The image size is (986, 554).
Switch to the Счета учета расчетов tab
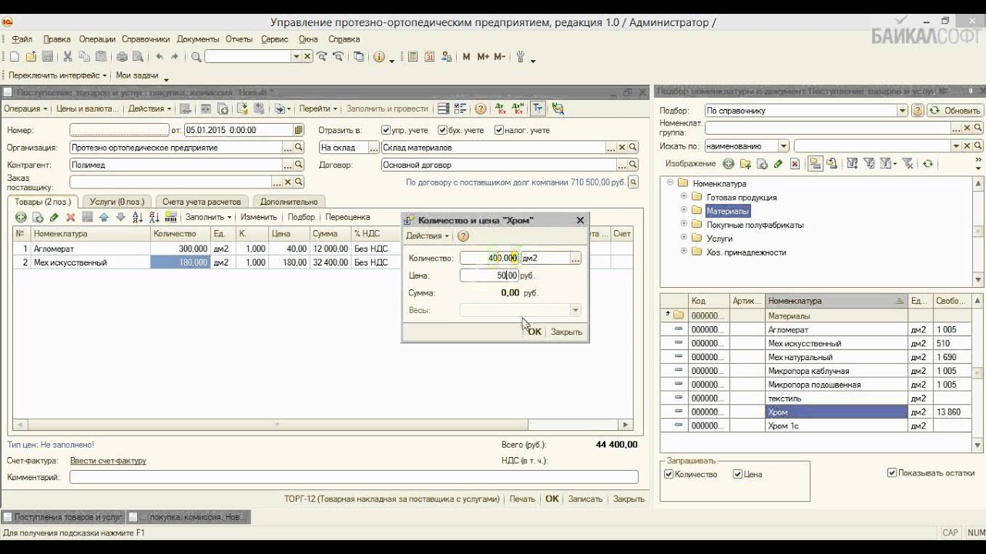click(x=202, y=202)
